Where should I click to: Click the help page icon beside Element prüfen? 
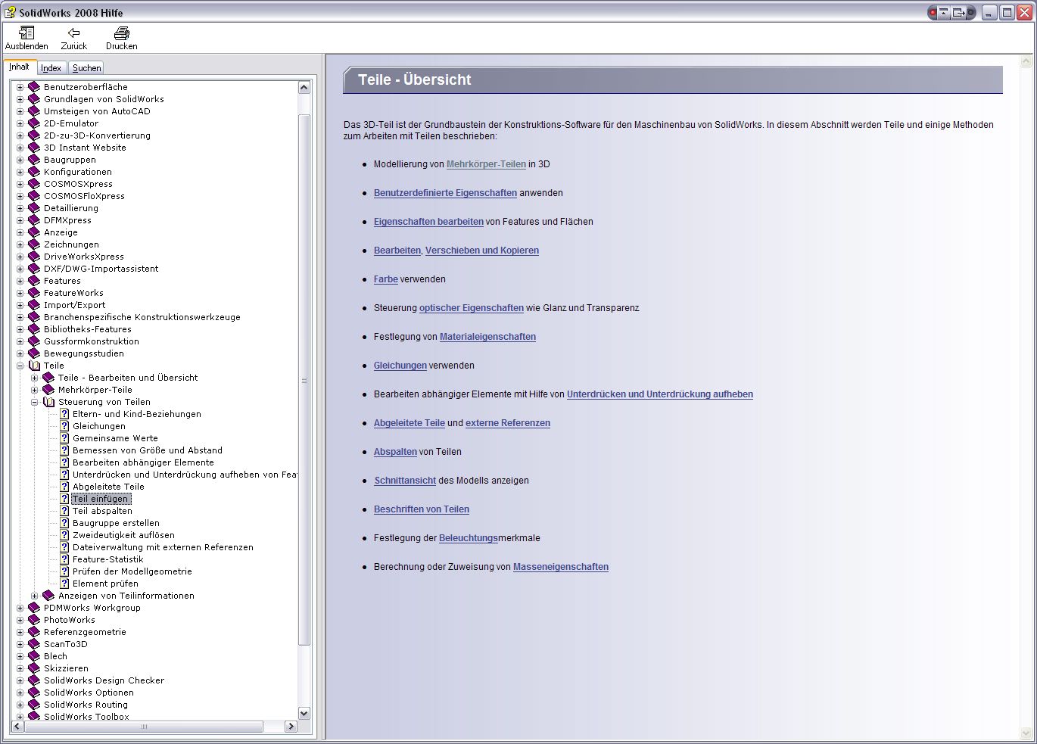[64, 584]
